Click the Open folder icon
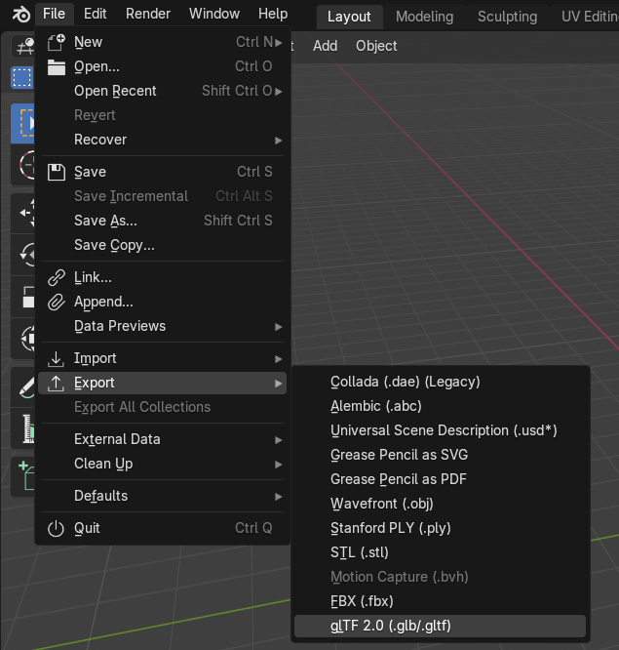This screenshot has width=619, height=650. pos(56,66)
